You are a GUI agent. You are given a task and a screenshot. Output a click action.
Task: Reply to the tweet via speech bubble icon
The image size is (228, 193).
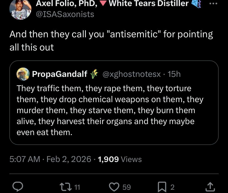18,187
